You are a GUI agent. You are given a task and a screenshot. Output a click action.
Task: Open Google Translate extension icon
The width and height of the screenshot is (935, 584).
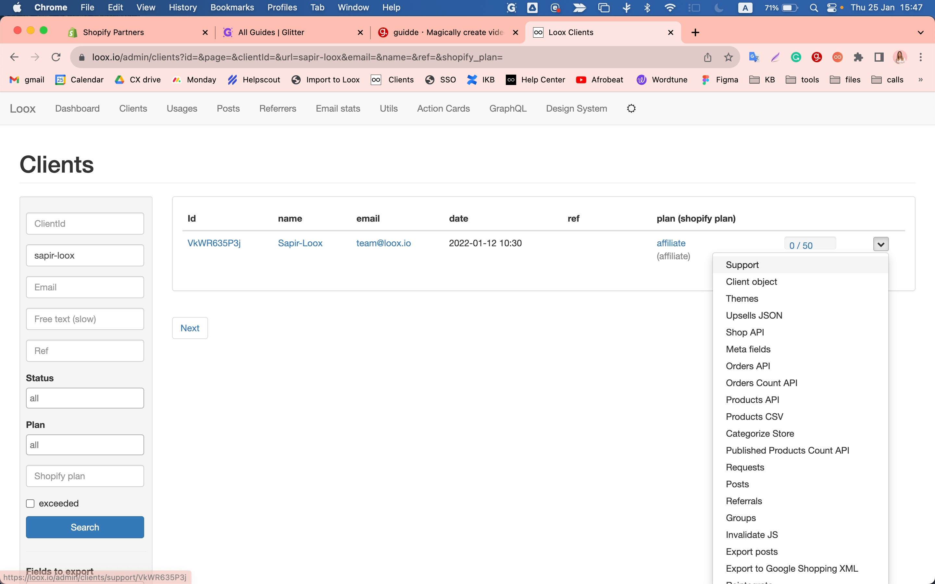[x=754, y=57]
